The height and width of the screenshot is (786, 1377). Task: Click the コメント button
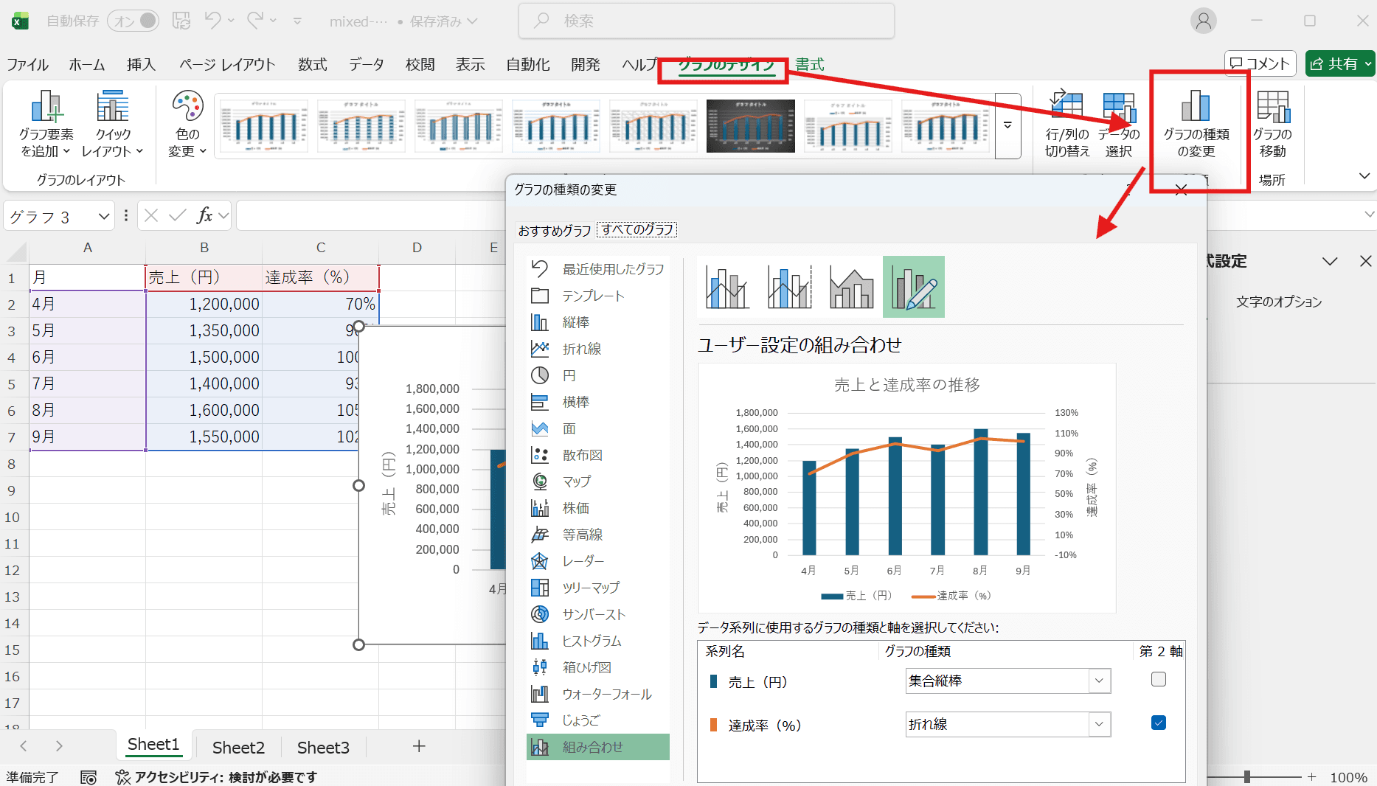click(x=1260, y=64)
